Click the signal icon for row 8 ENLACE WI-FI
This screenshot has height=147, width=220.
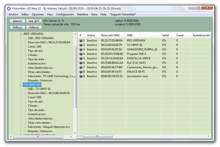pyautogui.click(x=81, y=72)
